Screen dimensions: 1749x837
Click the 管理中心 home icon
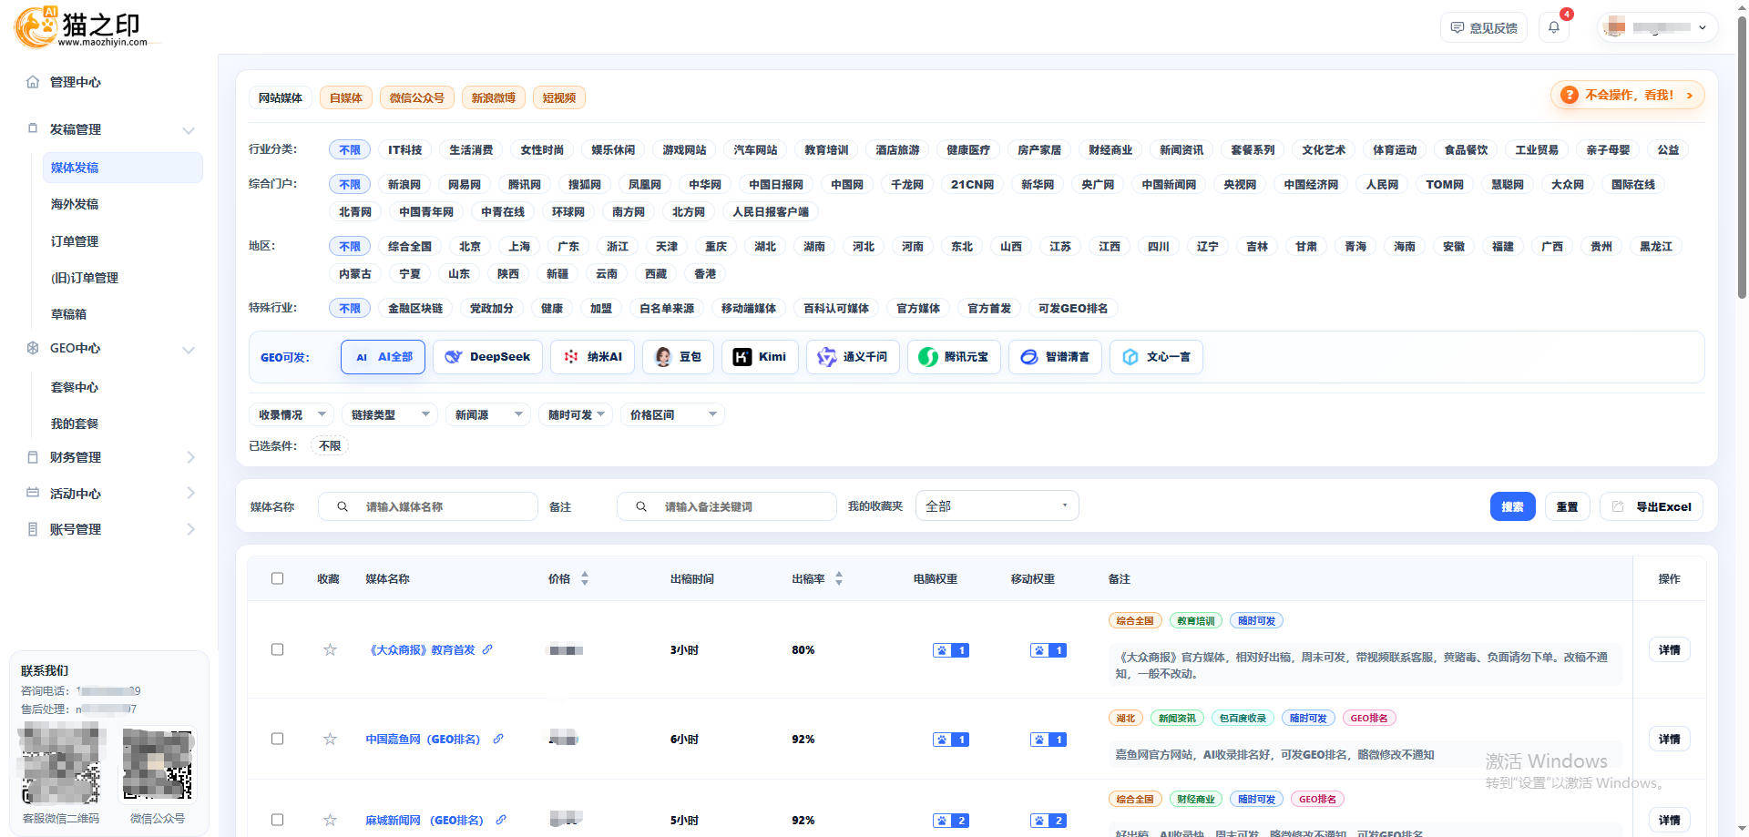click(x=33, y=82)
